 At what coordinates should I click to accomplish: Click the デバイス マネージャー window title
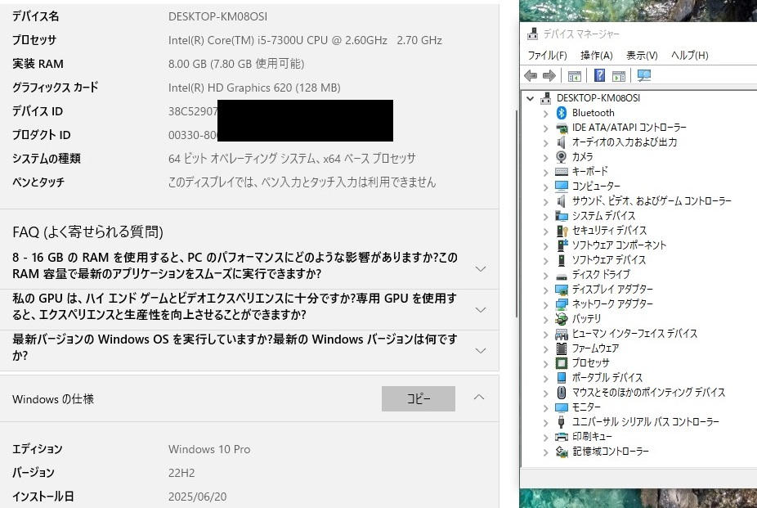(581, 34)
